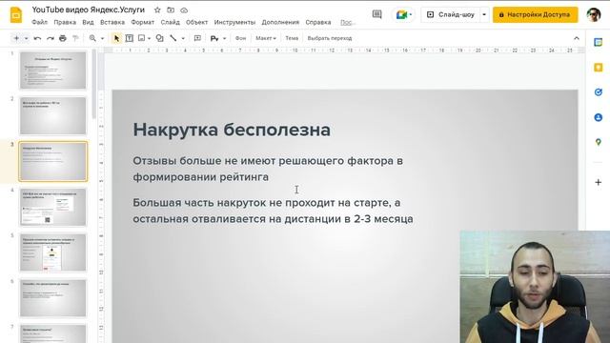Screen dimensions: 610x343
Task: Print the presentation
Action: tap(63, 38)
